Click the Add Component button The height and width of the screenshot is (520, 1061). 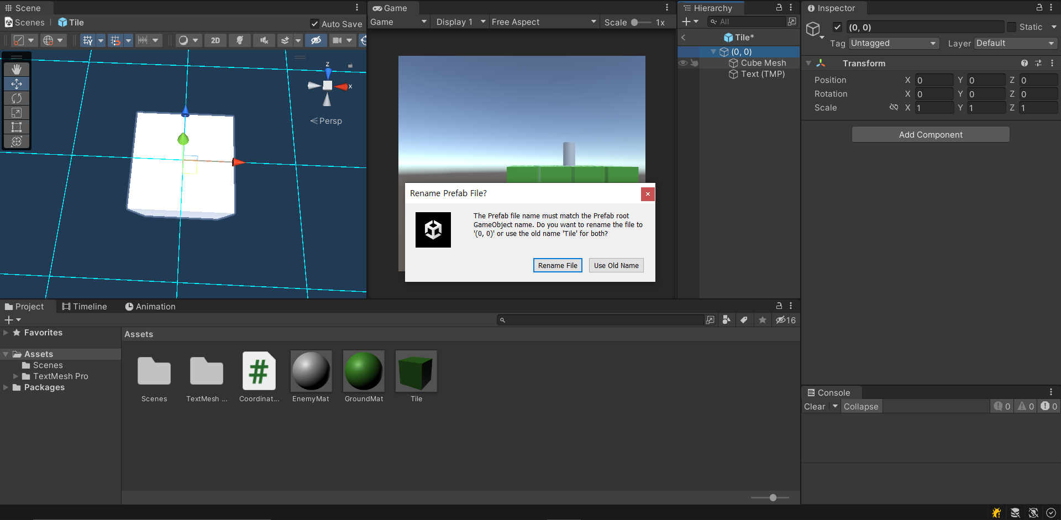[931, 135]
